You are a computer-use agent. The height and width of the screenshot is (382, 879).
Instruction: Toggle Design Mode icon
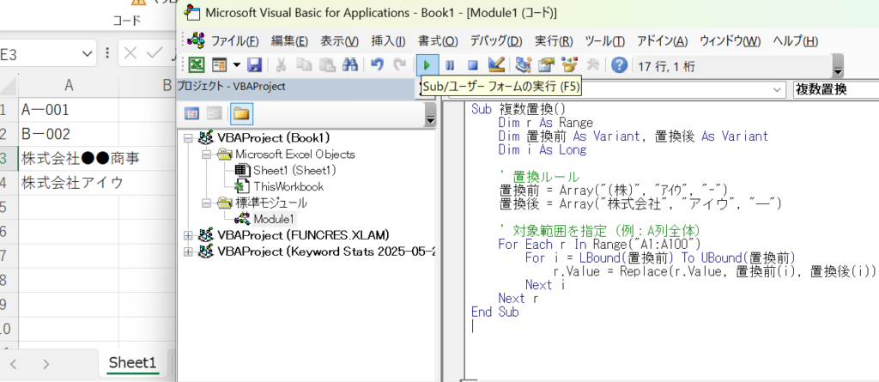point(496,65)
